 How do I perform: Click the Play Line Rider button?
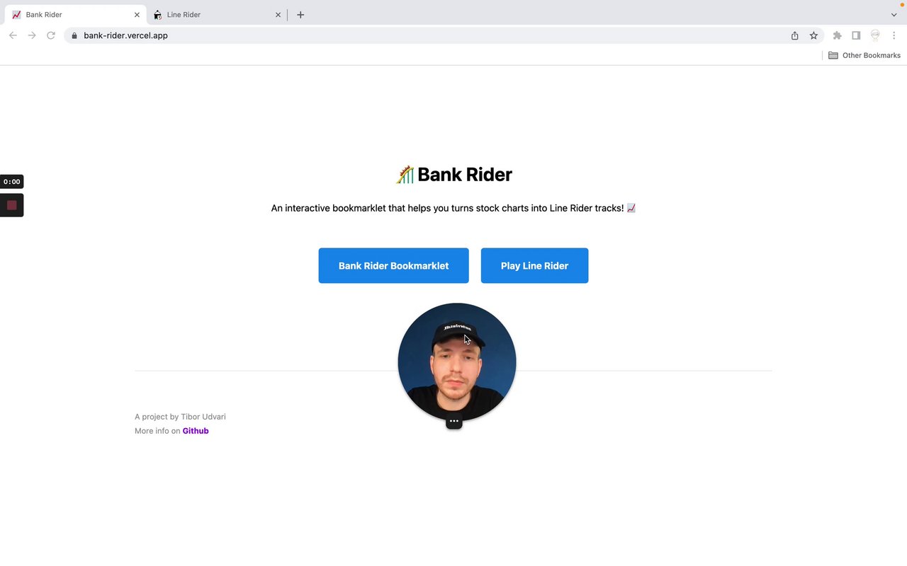534,265
